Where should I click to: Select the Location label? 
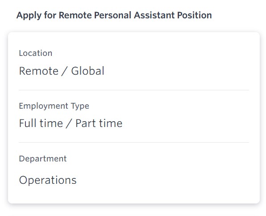pyautogui.click(x=36, y=53)
